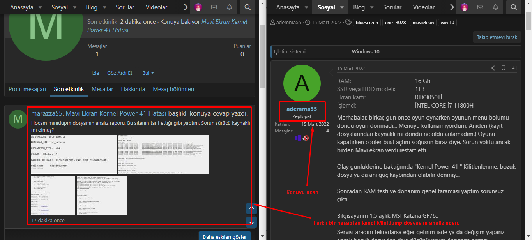Click the Daha eskileri göster button

tap(224, 236)
